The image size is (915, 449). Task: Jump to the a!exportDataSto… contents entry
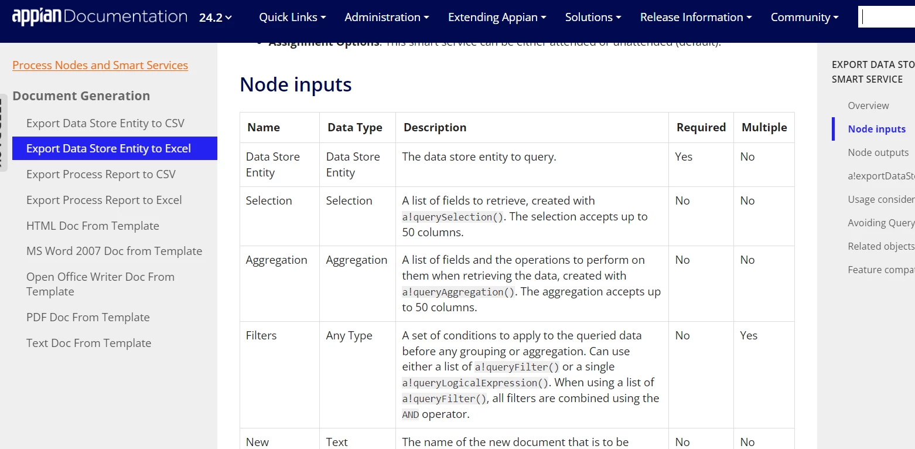click(x=881, y=176)
